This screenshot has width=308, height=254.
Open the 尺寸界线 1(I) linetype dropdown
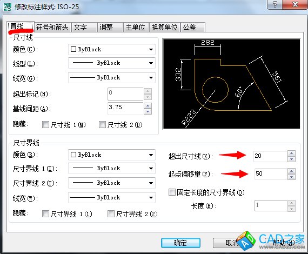[x=111, y=169]
